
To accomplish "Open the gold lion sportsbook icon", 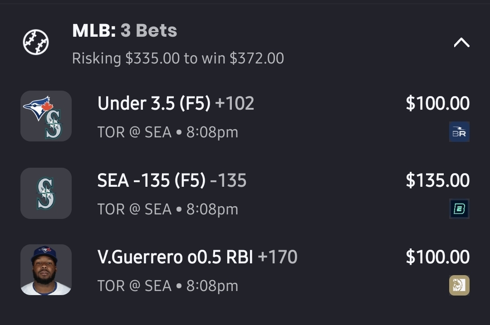I will pyautogui.click(x=459, y=286).
